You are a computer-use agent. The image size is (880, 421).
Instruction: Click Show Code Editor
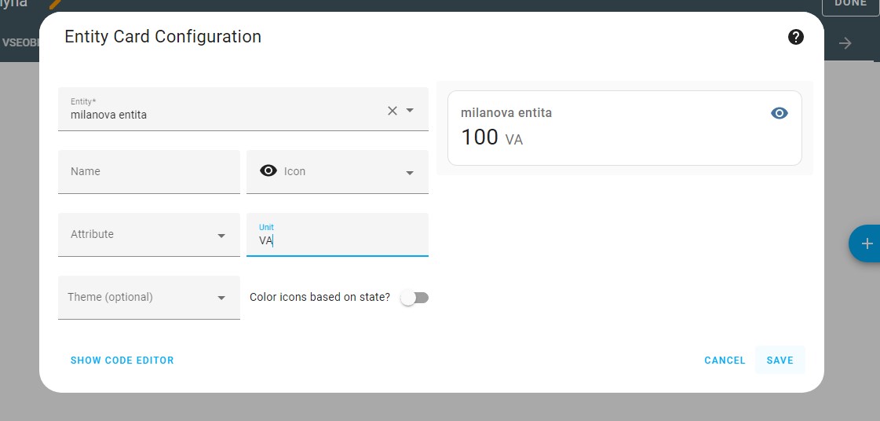[x=122, y=361]
